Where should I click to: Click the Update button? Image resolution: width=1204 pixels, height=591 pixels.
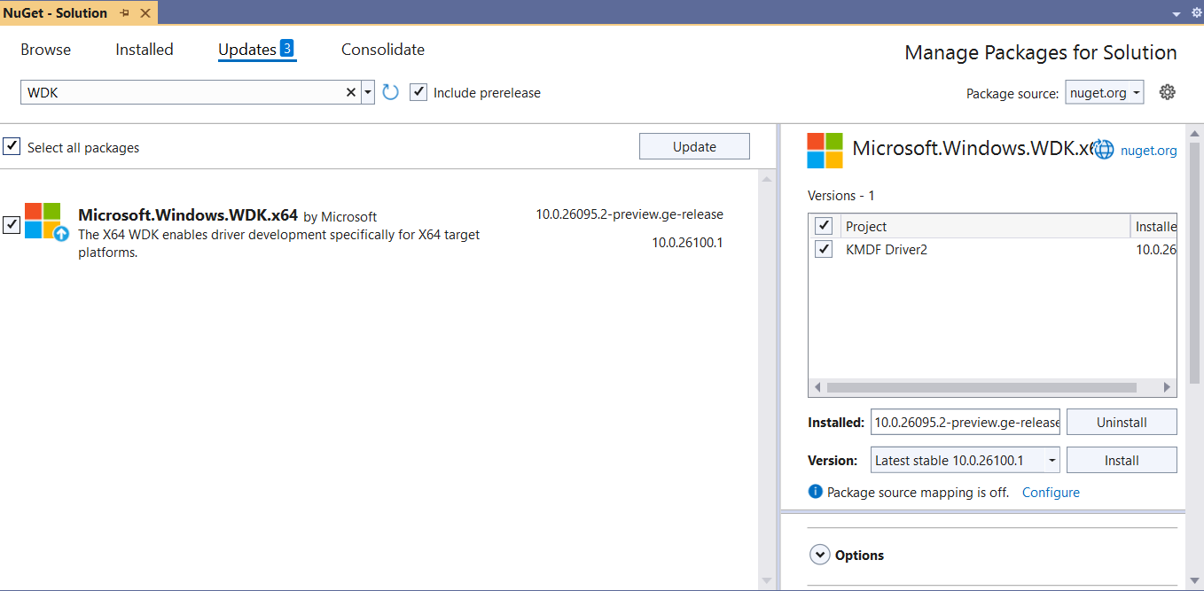[x=694, y=146]
